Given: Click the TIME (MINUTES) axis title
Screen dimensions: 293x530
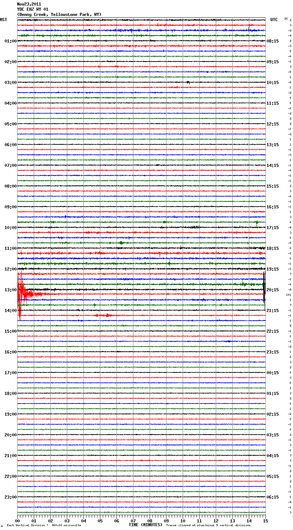Looking at the screenshot, I should pos(145,525).
